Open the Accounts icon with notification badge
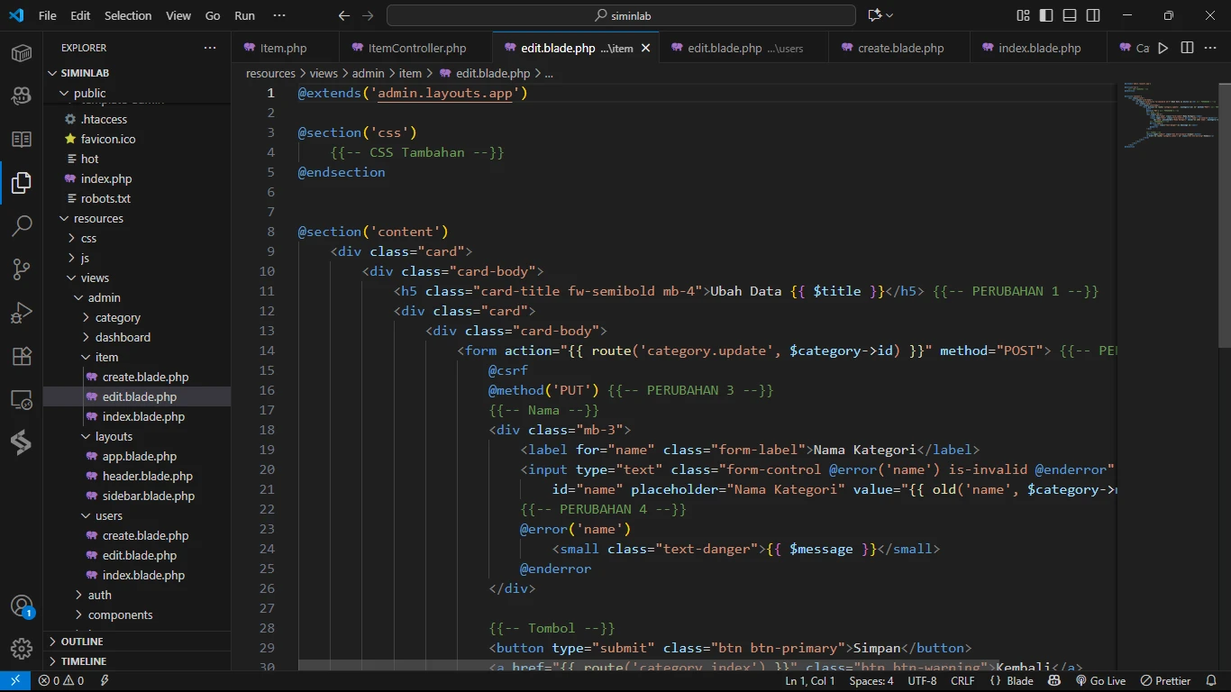 tap(22, 605)
